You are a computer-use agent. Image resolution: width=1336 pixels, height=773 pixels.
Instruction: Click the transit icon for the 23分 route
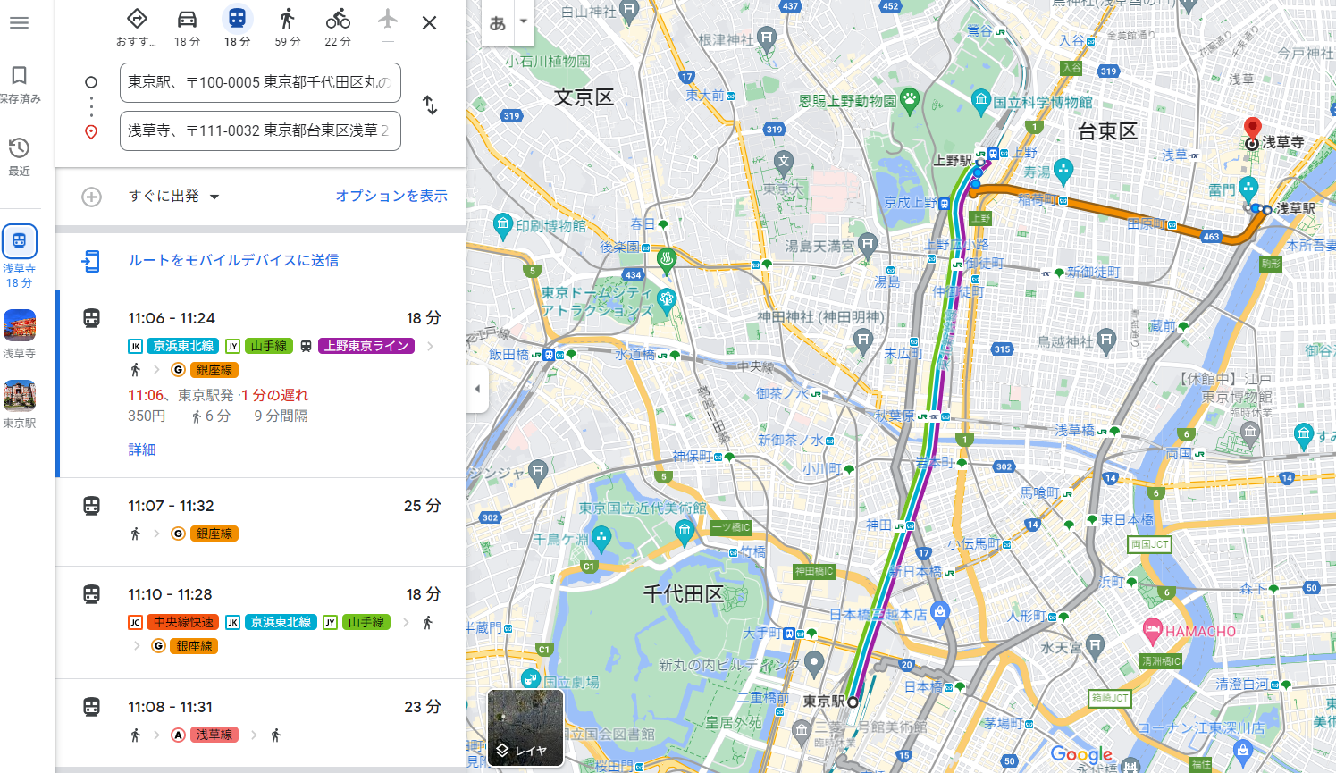91,707
